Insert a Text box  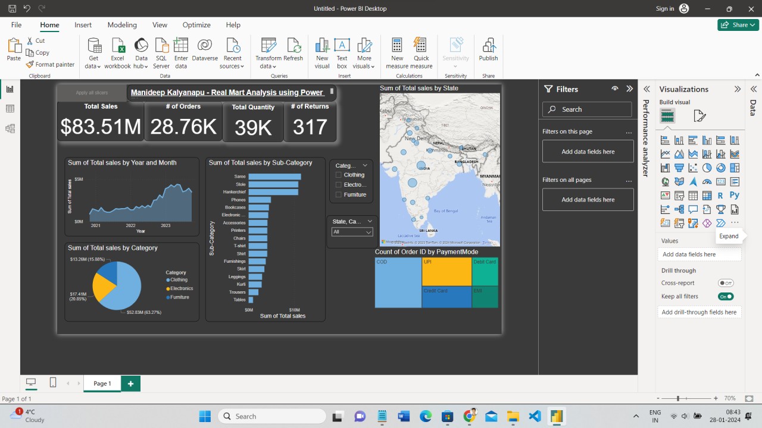pos(342,53)
